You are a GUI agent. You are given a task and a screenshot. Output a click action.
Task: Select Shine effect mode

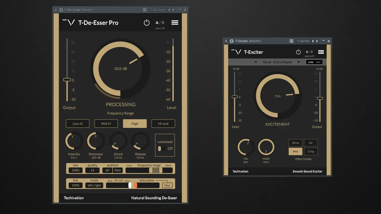pyautogui.click(x=295, y=143)
